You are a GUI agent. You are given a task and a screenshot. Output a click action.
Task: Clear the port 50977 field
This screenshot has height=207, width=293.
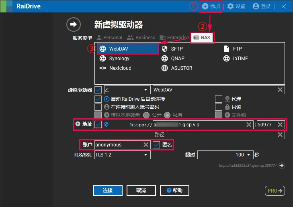(x=280, y=125)
